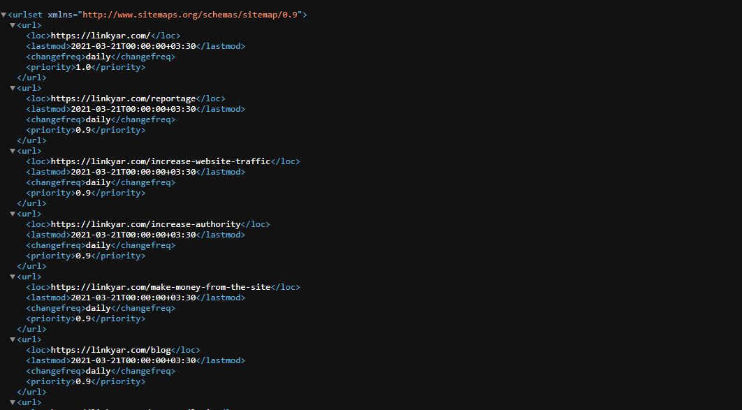Click the lastmod date under increase-website-traffic
This screenshot has width=742, height=410.
[x=133, y=172]
